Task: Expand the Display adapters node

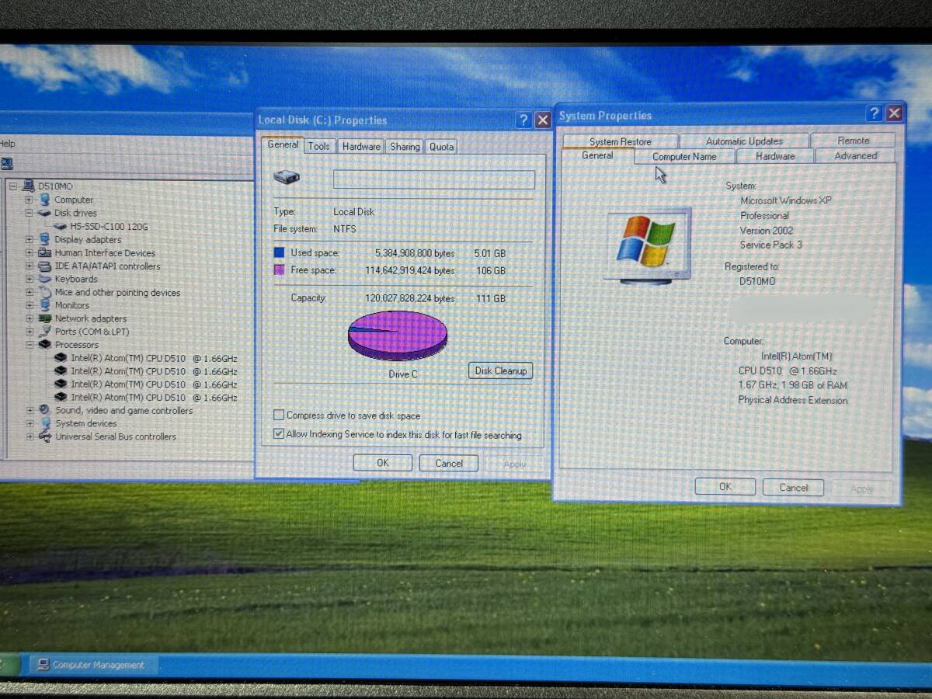Action: coord(30,239)
